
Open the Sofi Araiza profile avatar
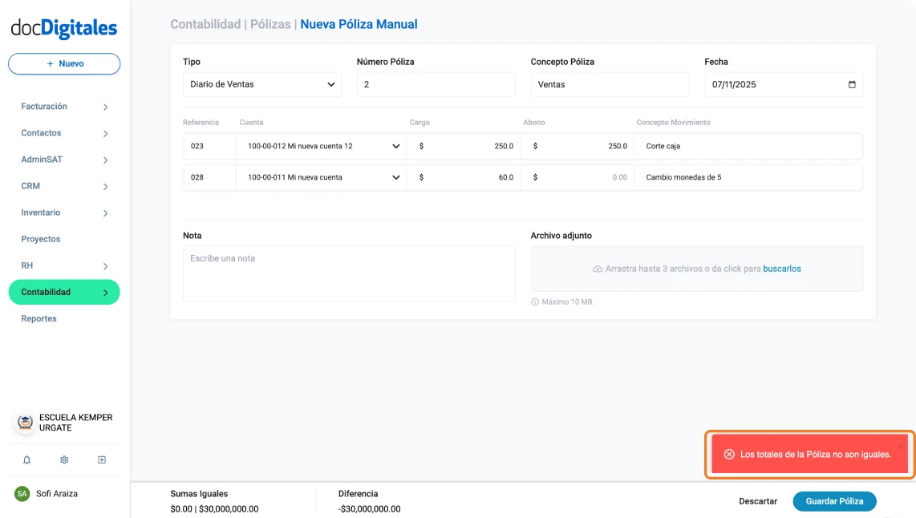[22, 493]
